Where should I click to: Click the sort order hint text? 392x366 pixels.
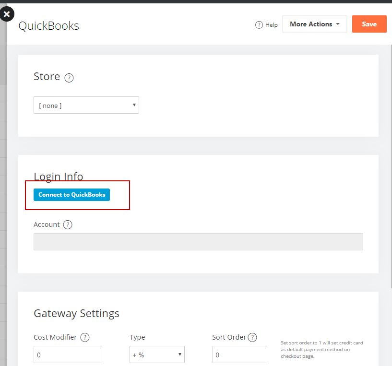[322, 350]
